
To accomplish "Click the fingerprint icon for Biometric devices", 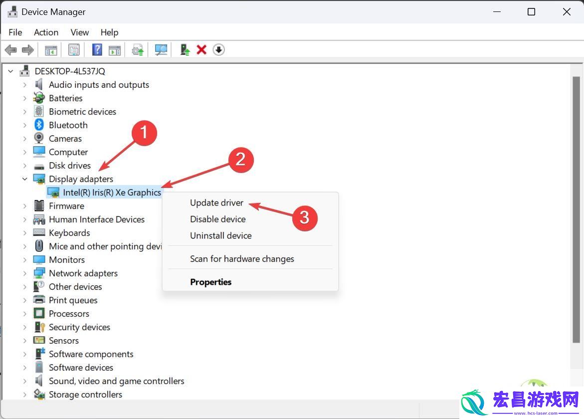I will click(39, 111).
